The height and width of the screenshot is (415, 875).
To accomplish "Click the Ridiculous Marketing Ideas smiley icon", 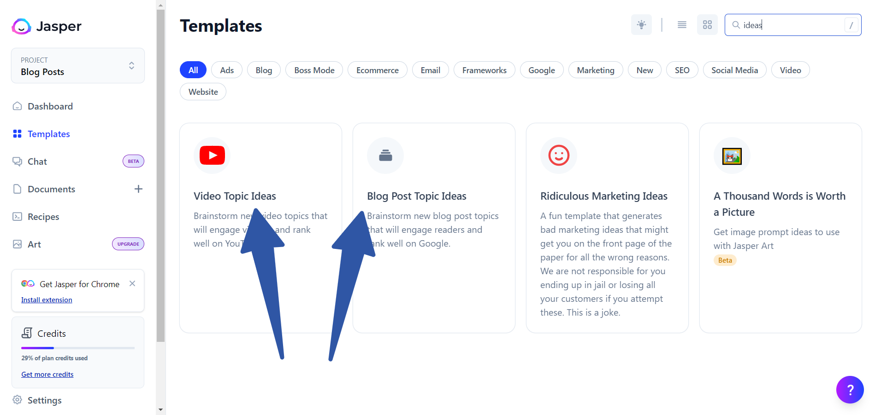I will [559, 156].
